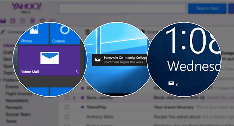Open the Folders heading

pos(10,80)
